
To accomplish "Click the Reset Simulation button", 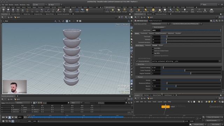I will click(159, 27).
